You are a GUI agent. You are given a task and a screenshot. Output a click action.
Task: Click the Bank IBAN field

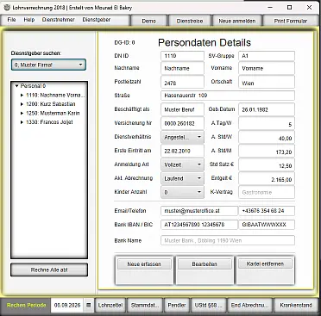click(199, 225)
